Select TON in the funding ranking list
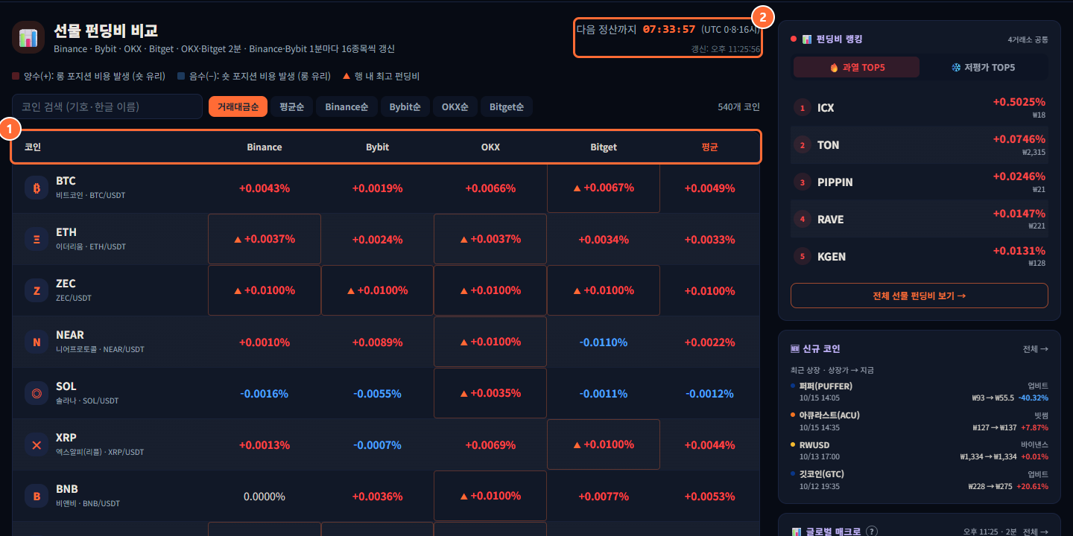The width and height of the screenshot is (1073, 536). pos(920,144)
